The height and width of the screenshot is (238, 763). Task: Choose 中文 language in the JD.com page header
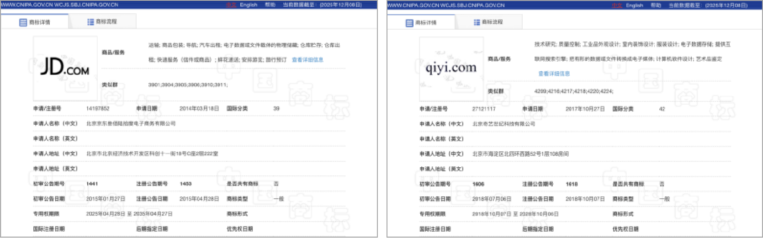[231, 5]
